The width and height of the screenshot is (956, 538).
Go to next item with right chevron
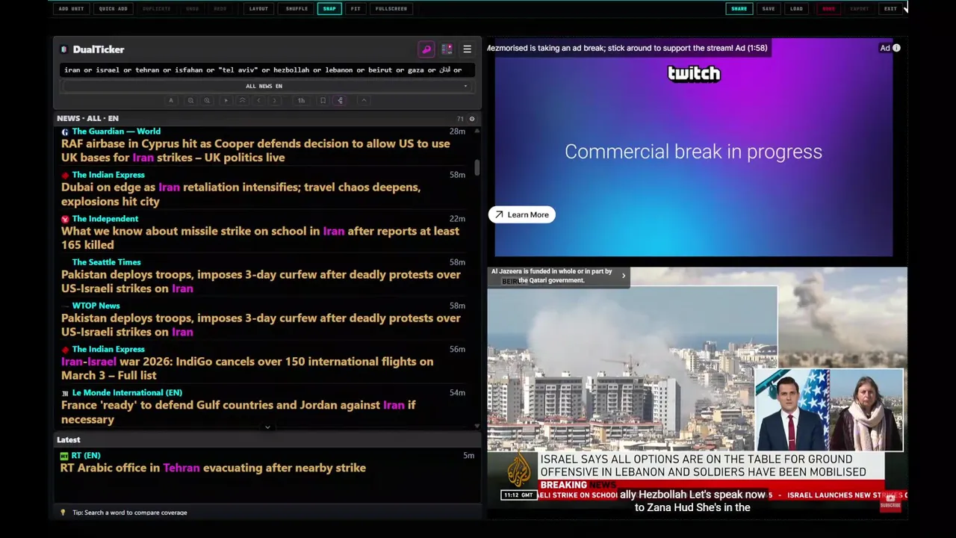[274, 100]
